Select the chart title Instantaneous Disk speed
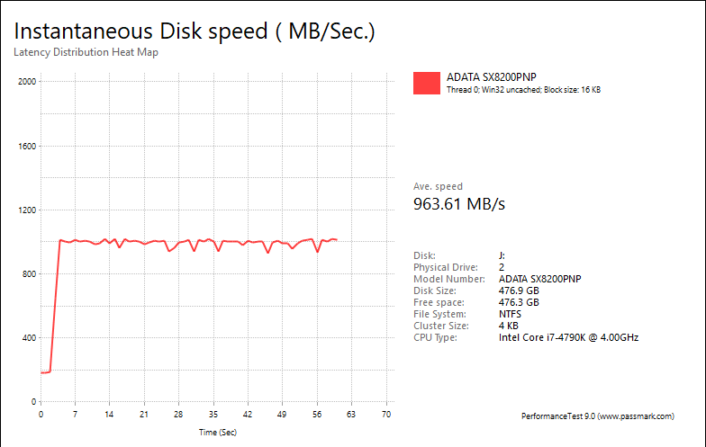 [x=194, y=31]
